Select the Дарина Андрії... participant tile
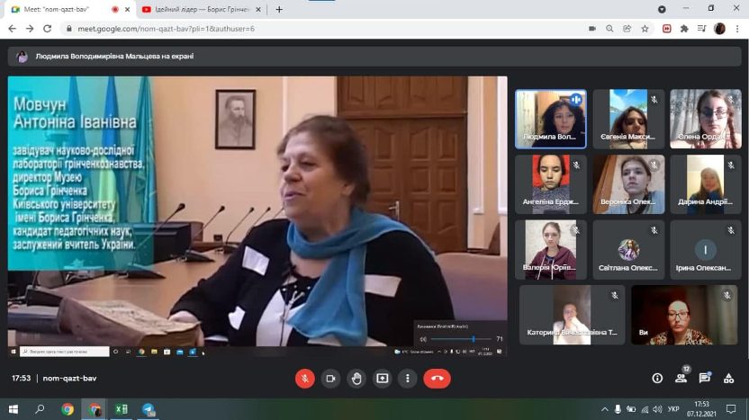The image size is (749, 420). point(706,184)
